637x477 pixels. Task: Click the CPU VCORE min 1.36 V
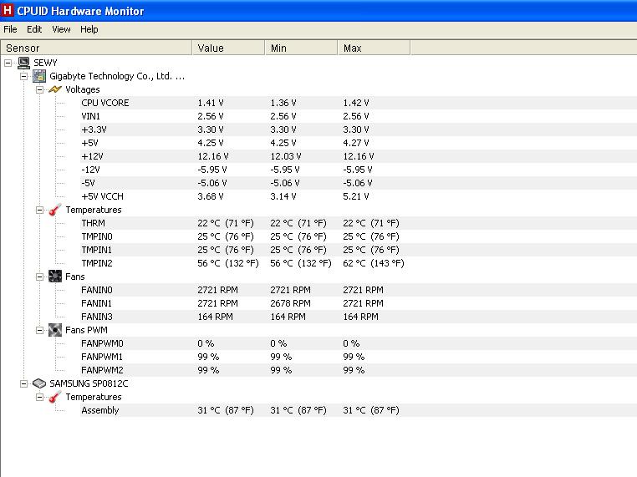pyautogui.click(x=283, y=103)
